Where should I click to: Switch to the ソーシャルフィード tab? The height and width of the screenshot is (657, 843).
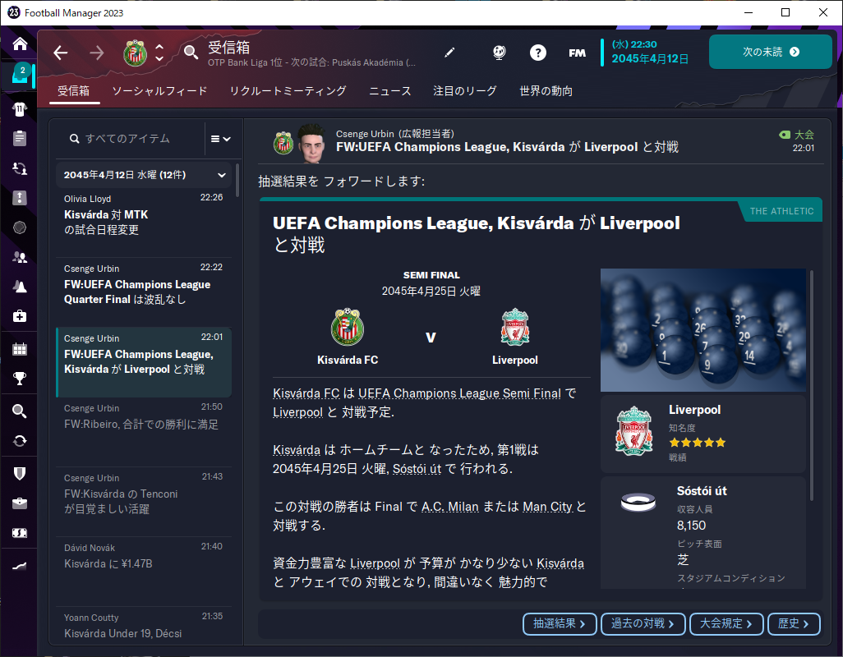point(159,91)
